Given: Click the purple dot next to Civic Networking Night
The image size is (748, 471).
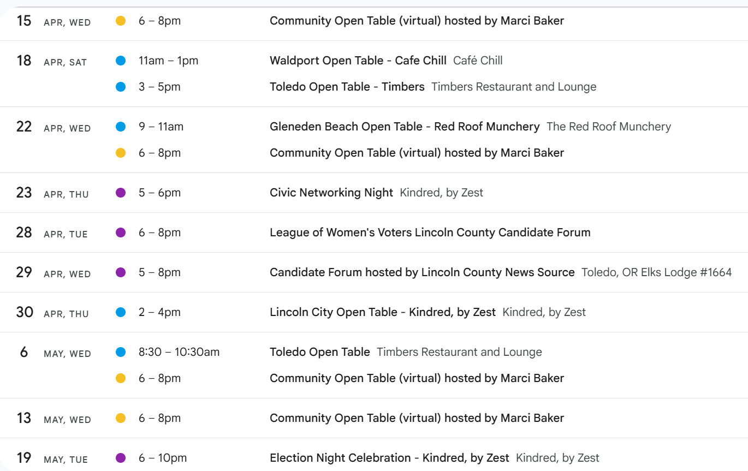Looking at the screenshot, I should point(121,193).
